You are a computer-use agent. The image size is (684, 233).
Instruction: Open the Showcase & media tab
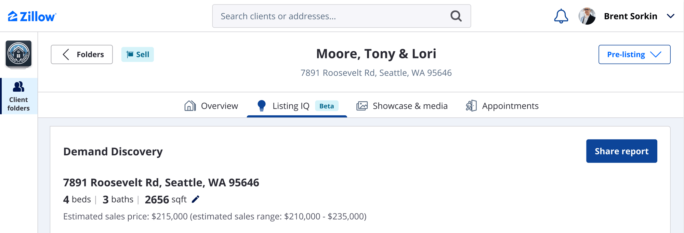(402, 106)
